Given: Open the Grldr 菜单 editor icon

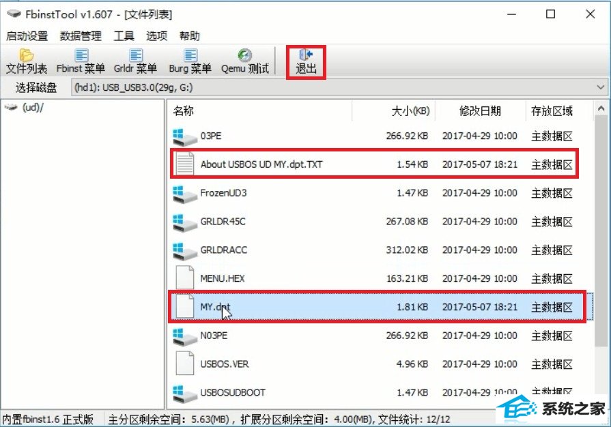Looking at the screenshot, I should 135,61.
